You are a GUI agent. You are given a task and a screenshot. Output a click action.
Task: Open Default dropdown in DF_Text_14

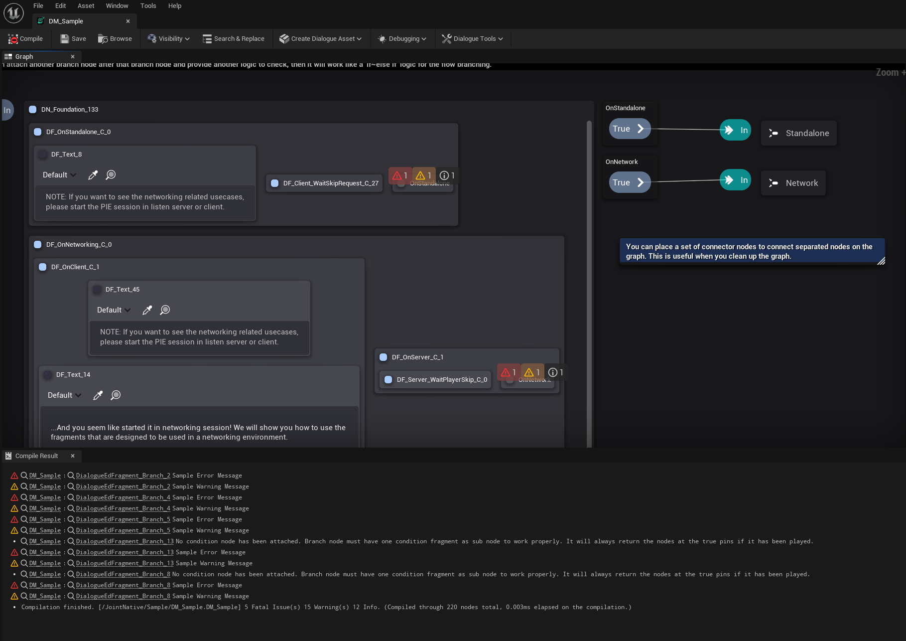(x=64, y=395)
